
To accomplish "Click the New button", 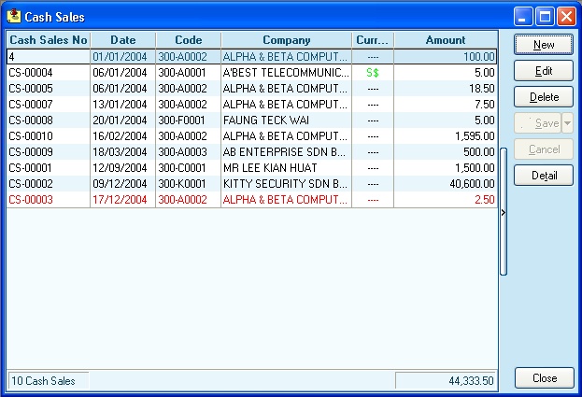I will point(544,45).
